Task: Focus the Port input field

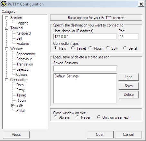Action: tap(129, 37)
